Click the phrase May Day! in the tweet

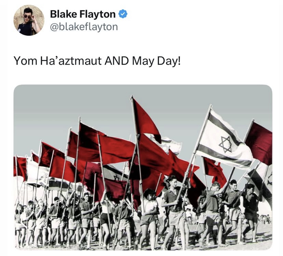click(156, 61)
